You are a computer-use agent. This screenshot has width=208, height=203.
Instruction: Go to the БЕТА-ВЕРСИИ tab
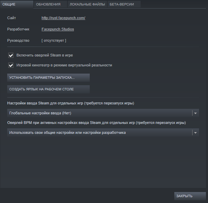click(124, 4)
